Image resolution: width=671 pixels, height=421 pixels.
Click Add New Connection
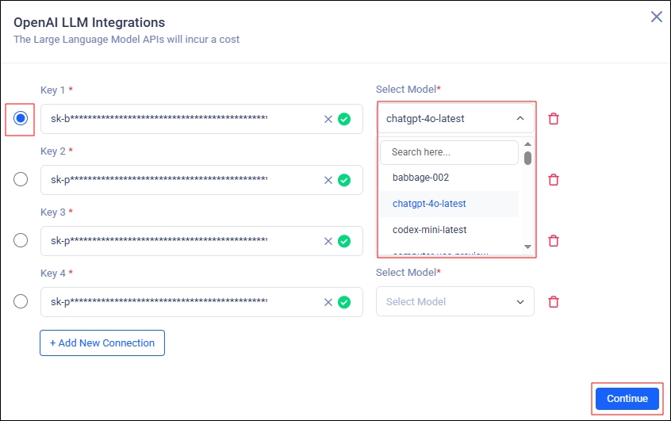coord(102,343)
